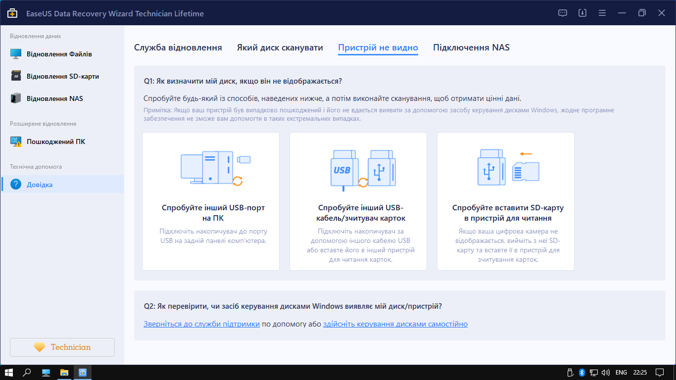This screenshot has height=380, width=676.
Task: Click the diamond icon on Technician button
Action: point(40,347)
